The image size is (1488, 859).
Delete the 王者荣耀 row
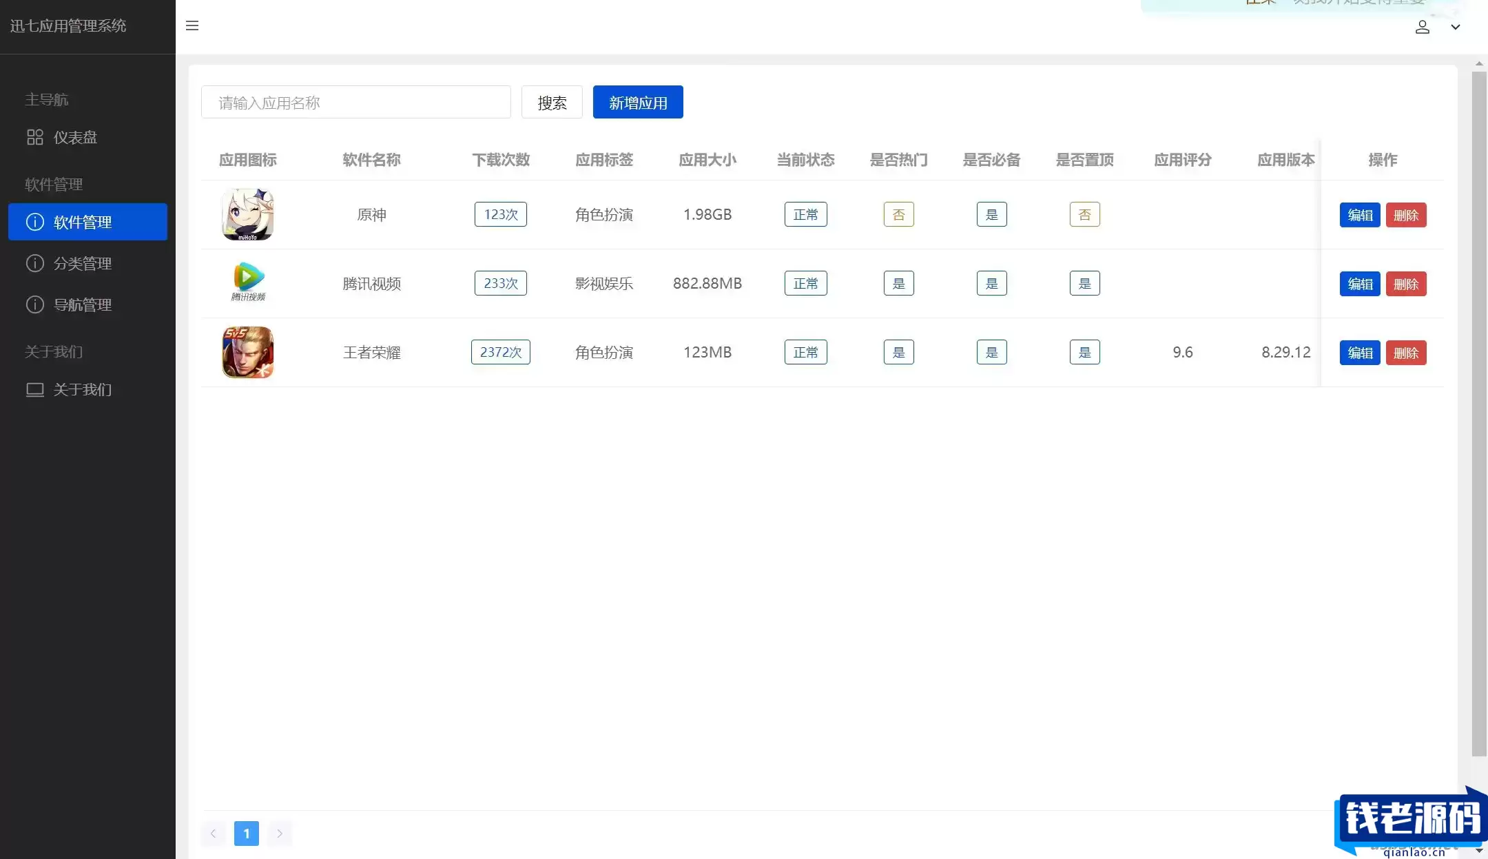point(1406,353)
